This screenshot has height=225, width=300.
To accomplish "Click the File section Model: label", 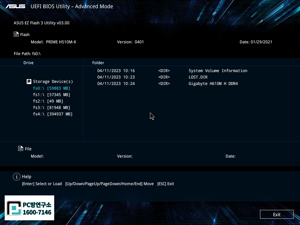I will pos(37,156).
